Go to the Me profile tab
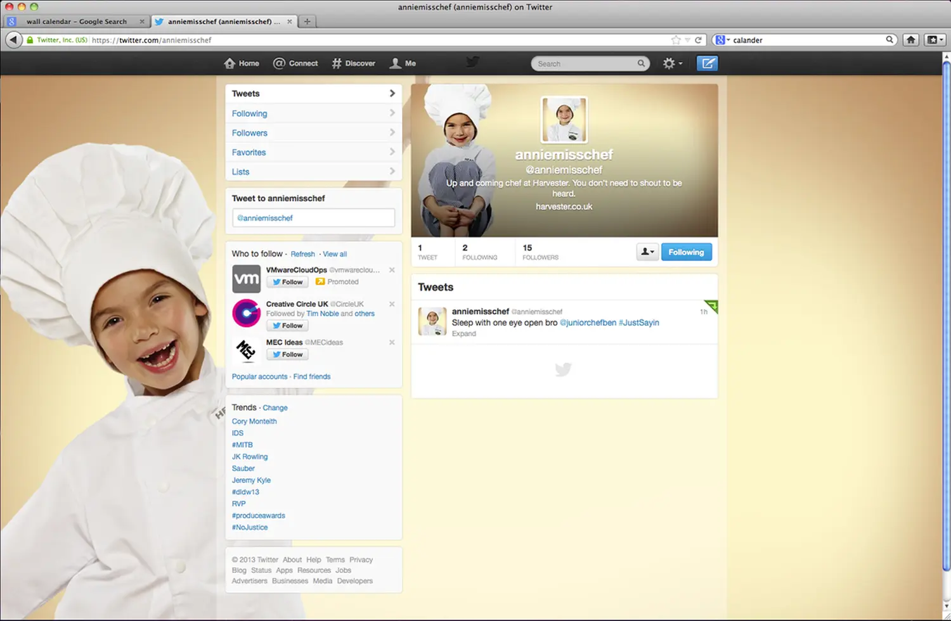The height and width of the screenshot is (621, 951). 403,63
